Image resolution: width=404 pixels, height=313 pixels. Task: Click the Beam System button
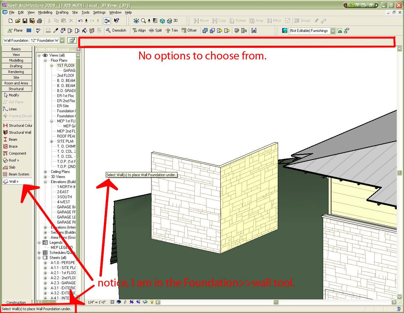click(x=17, y=174)
